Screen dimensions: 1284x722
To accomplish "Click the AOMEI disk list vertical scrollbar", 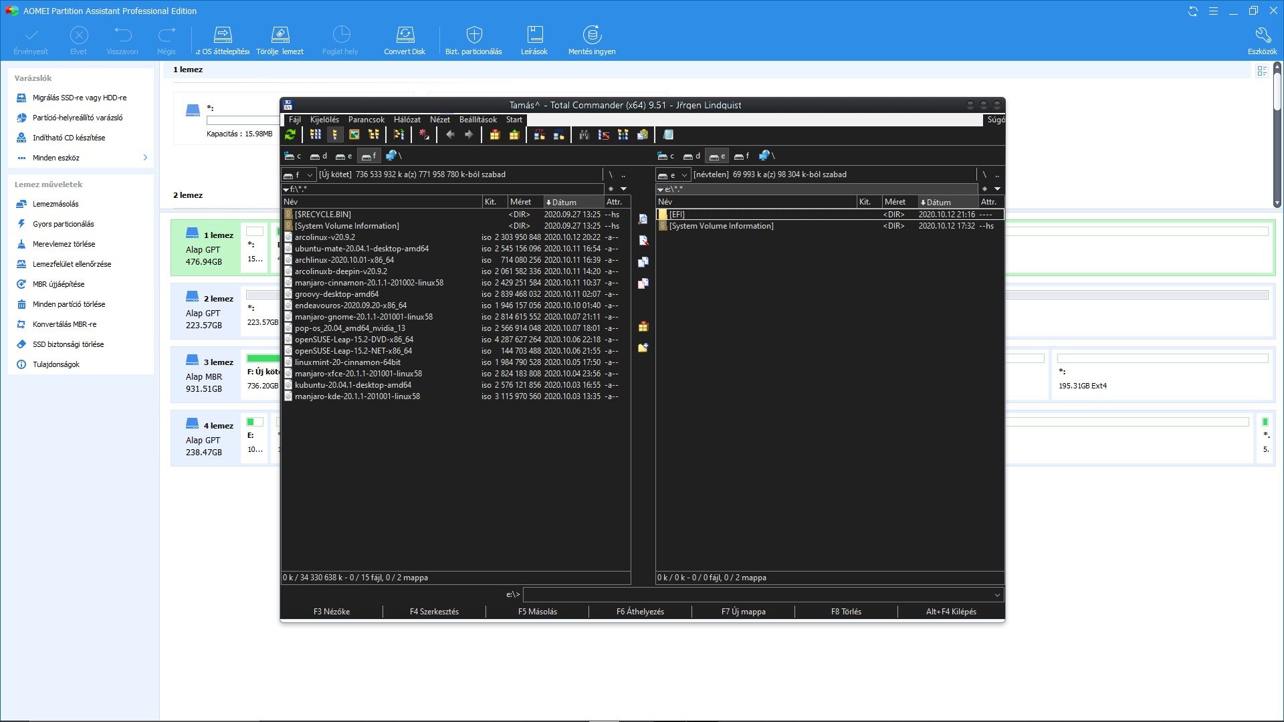I will tap(1277, 134).
